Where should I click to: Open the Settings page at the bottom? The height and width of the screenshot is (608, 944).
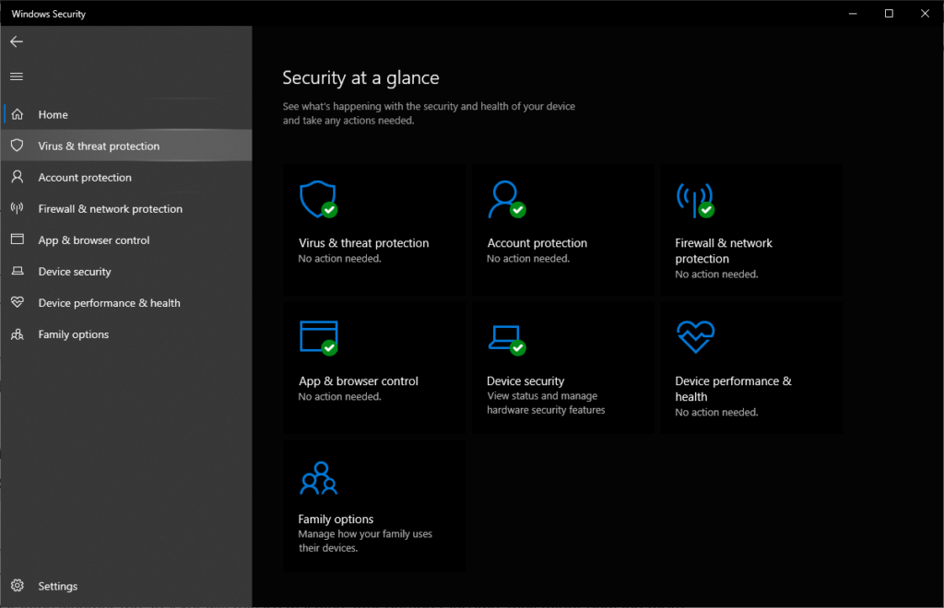pos(57,586)
